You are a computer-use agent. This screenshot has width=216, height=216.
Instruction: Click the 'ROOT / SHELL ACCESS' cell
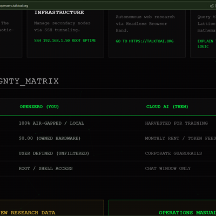click(46, 168)
